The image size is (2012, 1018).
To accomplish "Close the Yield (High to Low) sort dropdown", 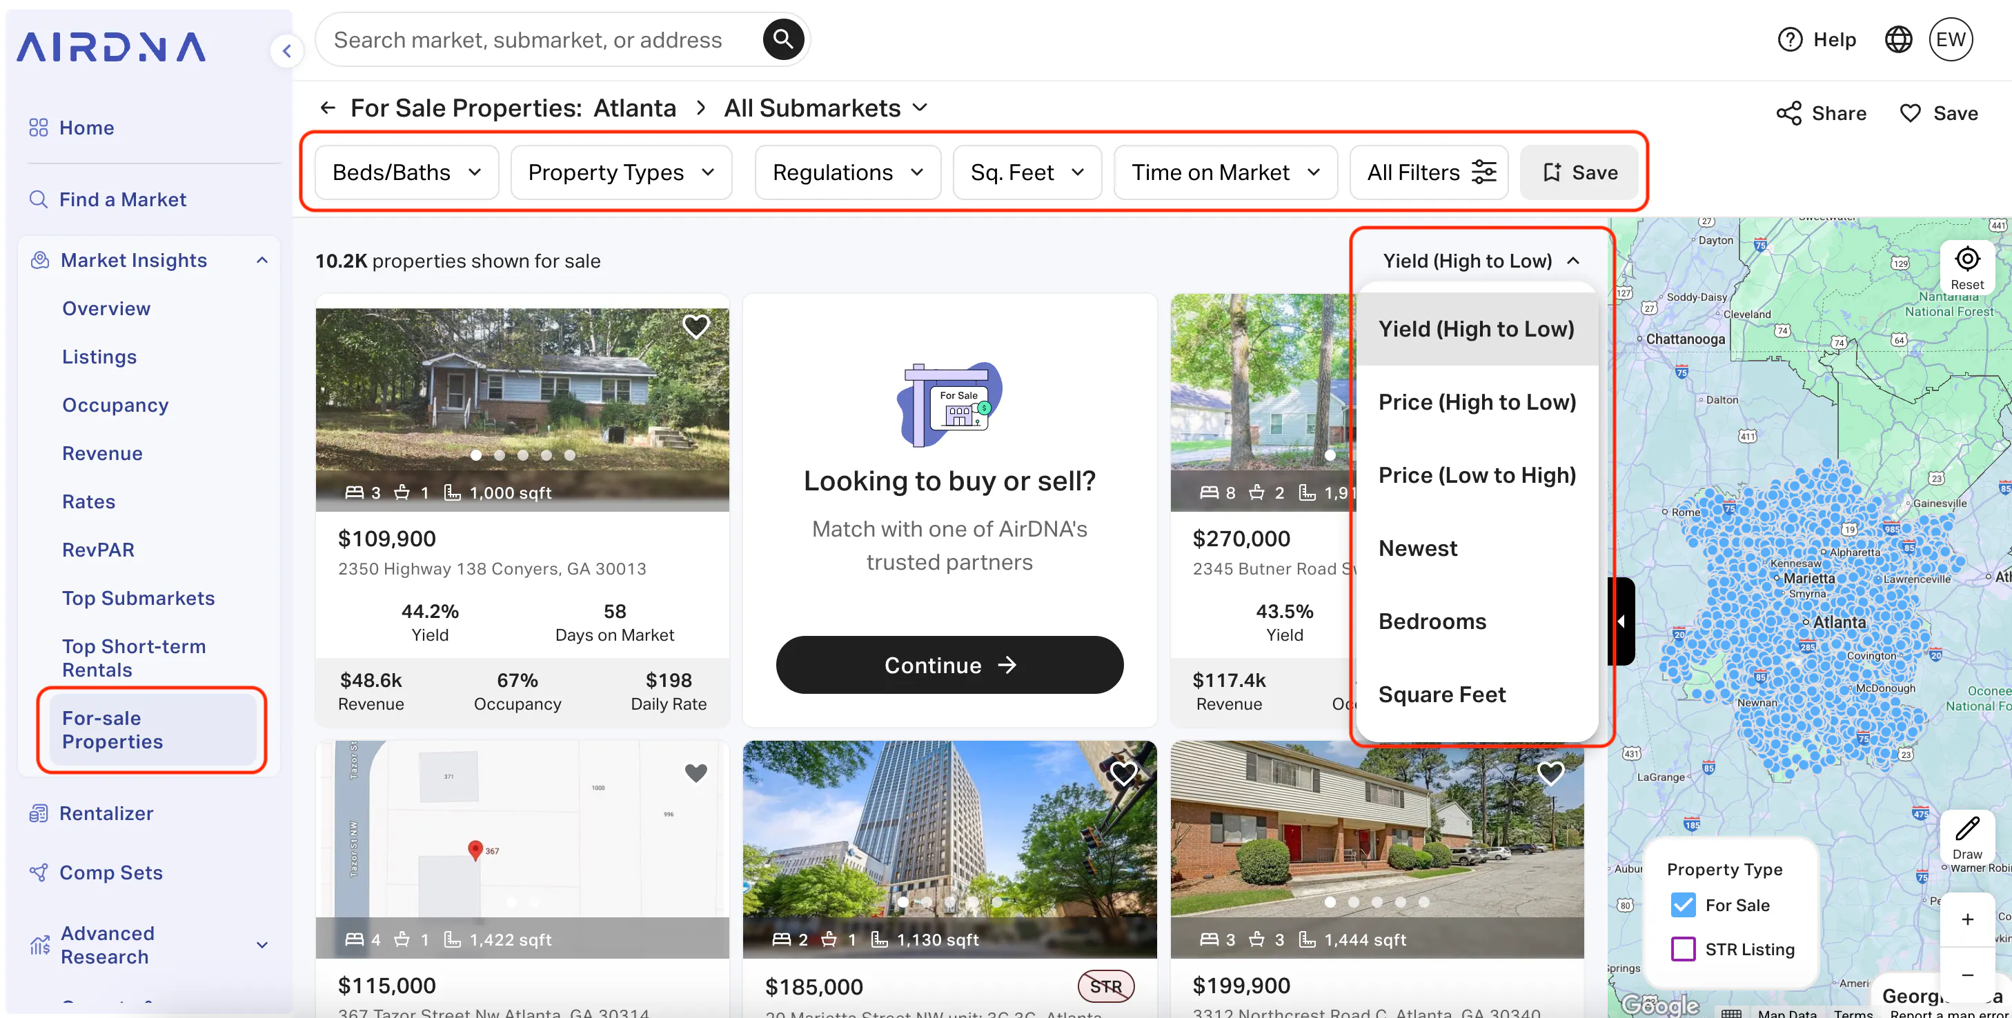I will (x=1481, y=261).
